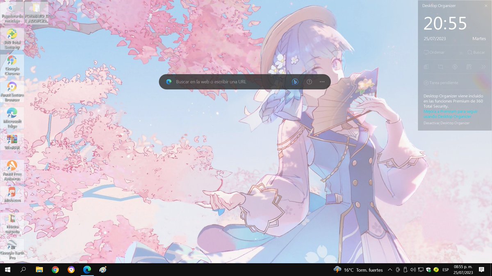Select the Google Chrome desktop shortcut

(12, 65)
